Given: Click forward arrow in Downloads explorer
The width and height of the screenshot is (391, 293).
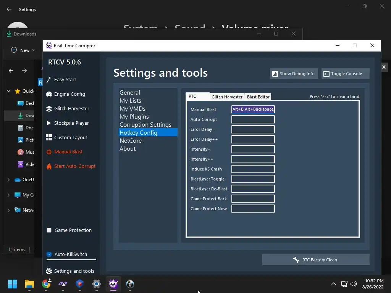Looking at the screenshot, I should (x=24, y=71).
